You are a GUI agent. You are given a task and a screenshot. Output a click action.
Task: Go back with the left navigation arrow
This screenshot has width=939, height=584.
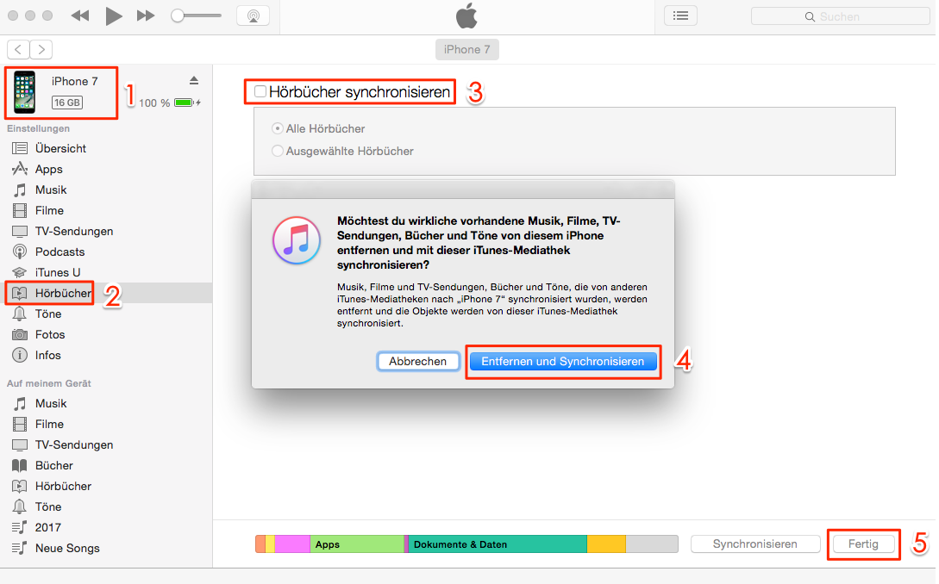19,50
